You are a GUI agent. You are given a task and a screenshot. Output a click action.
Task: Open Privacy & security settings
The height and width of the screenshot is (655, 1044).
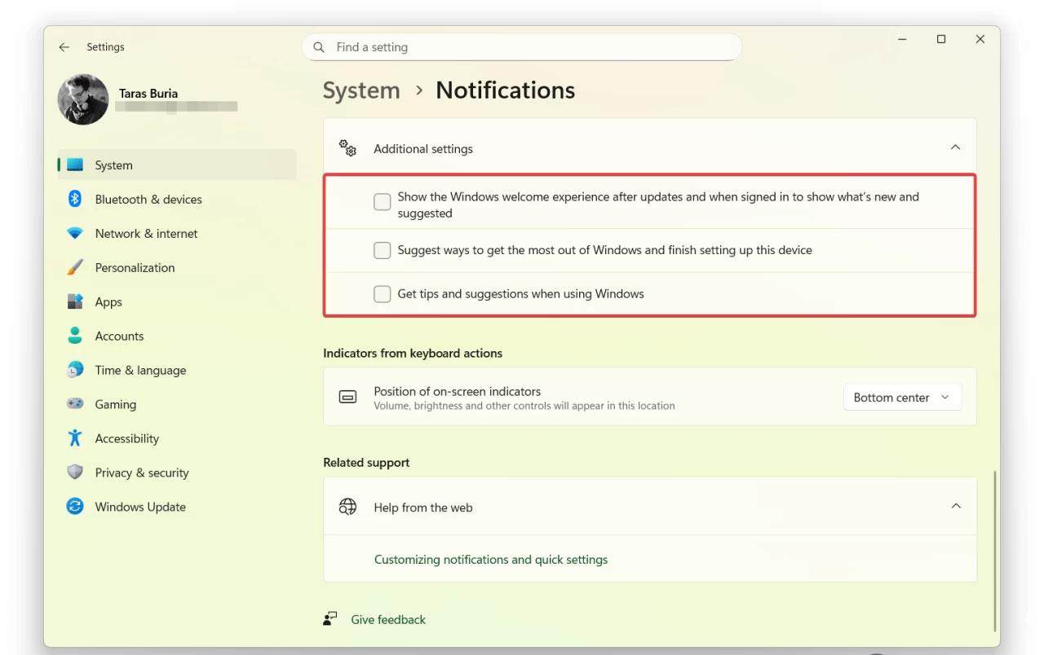(177, 473)
